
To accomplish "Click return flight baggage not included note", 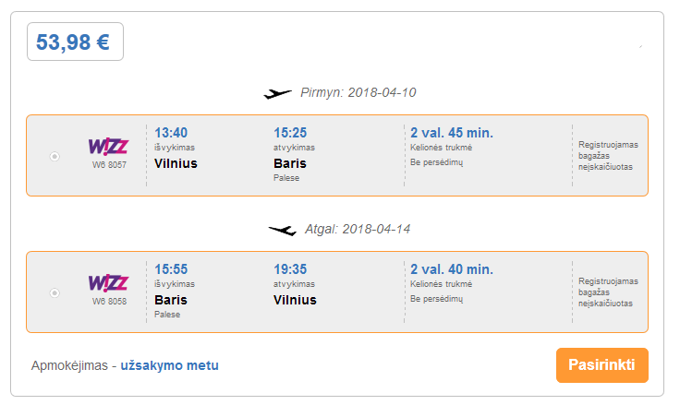I will (x=608, y=292).
